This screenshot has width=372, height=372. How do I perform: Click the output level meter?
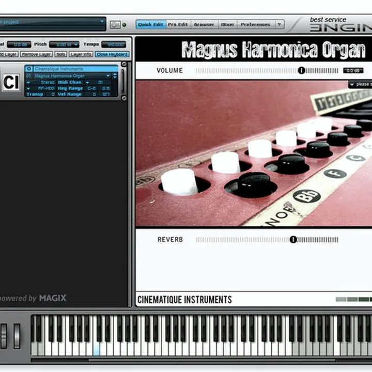point(354,299)
